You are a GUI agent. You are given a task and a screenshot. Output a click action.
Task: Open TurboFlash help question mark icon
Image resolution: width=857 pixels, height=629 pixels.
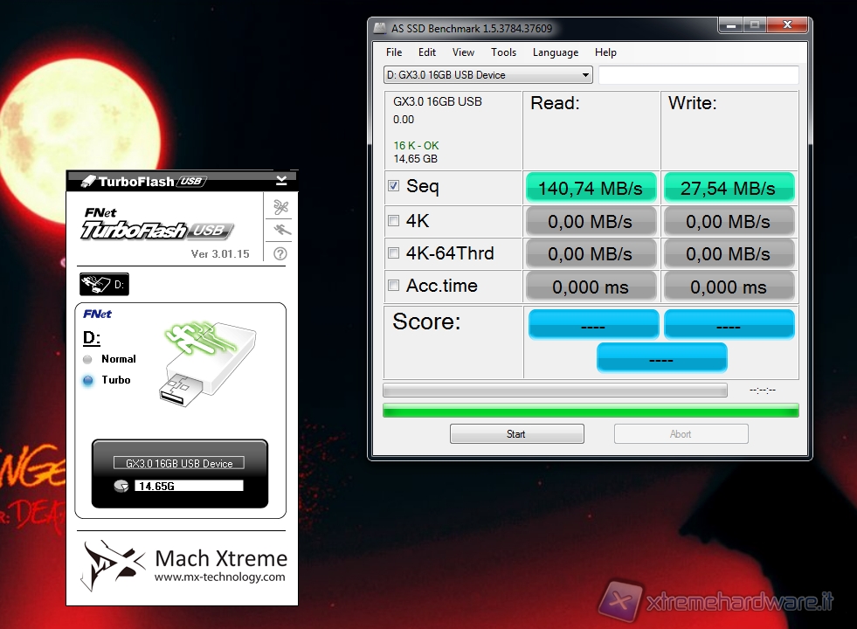click(x=280, y=254)
